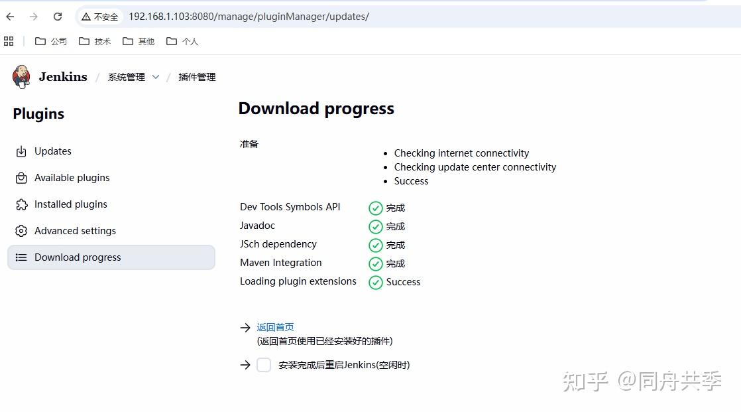This screenshot has width=741, height=412.
Task: Select 插件管理 in the breadcrumb
Action: [197, 77]
